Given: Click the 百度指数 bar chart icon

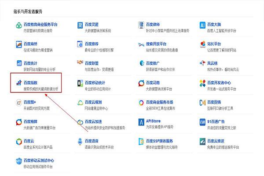Looking at the screenshot, I should click(19, 83).
